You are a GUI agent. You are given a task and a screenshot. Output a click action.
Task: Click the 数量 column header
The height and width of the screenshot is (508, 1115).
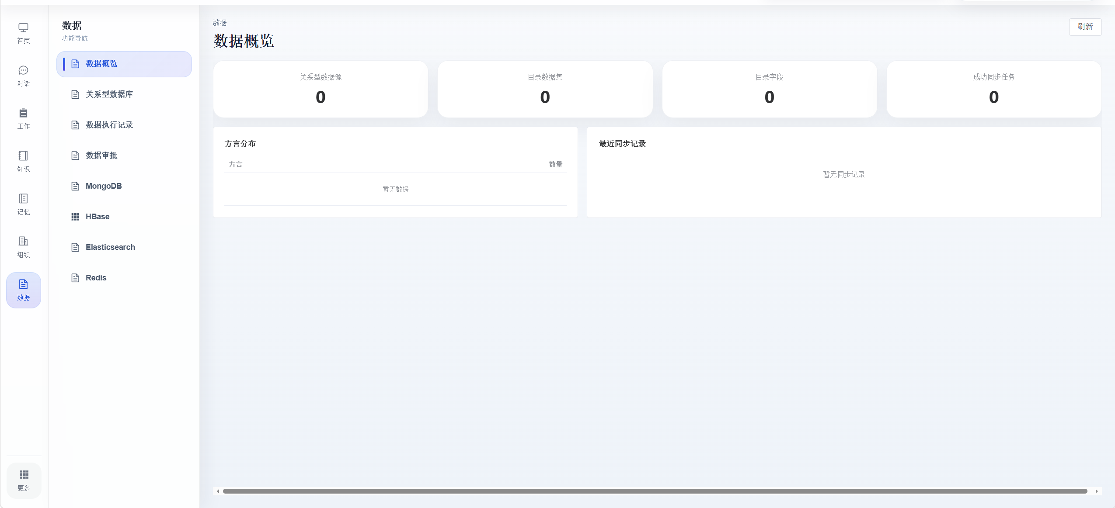click(x=555, y=164)
